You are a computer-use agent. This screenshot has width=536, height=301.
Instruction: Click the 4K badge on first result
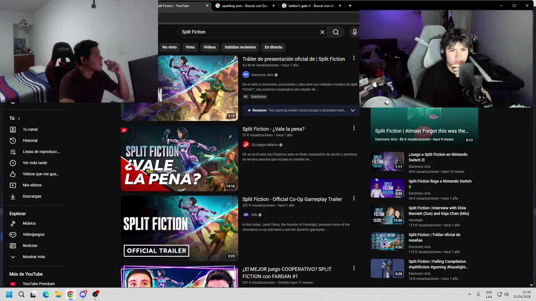[x=246, y=97]
